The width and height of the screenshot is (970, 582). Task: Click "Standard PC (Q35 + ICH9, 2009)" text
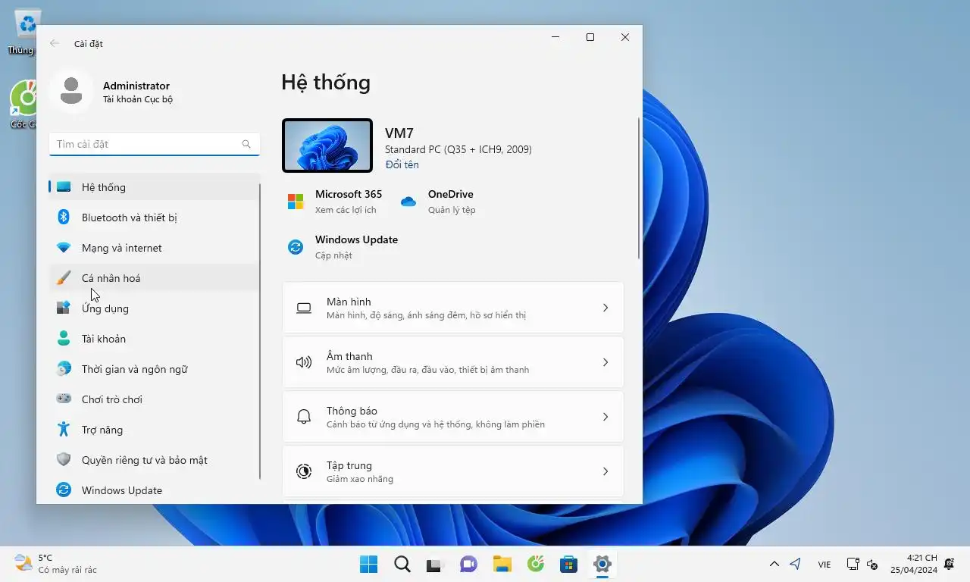458,149
